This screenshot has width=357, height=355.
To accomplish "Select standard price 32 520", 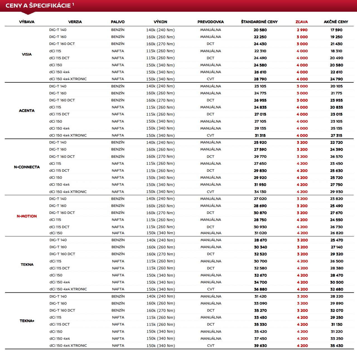I will click(260, 254).
